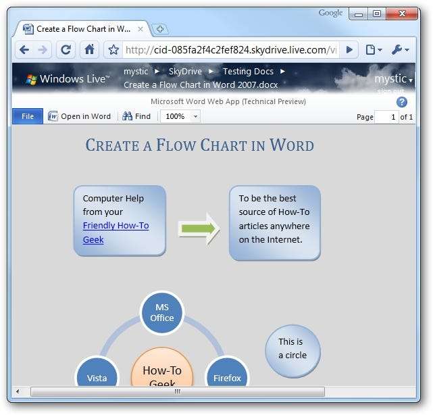Open the SkyDrive breadcrumb link

[x=185, y=72]
